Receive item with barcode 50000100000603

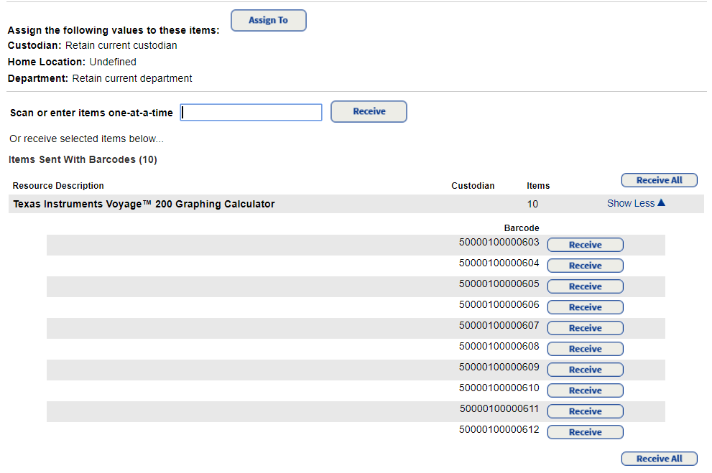tap(585, 244)
